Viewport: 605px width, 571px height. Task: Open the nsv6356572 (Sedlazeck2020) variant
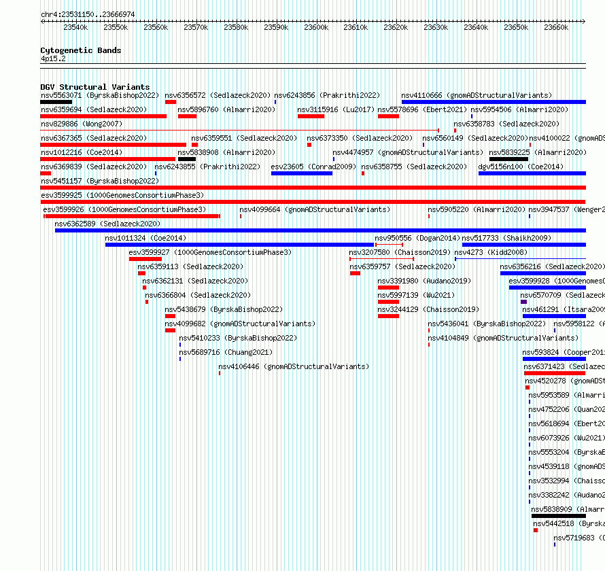[218, 95]
